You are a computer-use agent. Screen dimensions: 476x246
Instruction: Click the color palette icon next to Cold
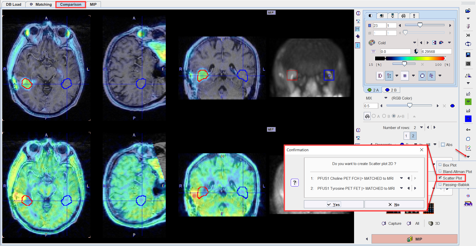372,43
